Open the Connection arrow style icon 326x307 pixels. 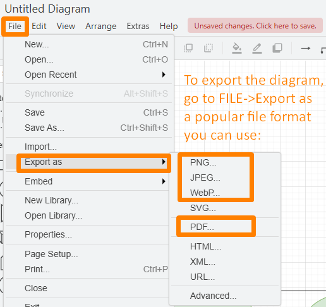point(305,49)
